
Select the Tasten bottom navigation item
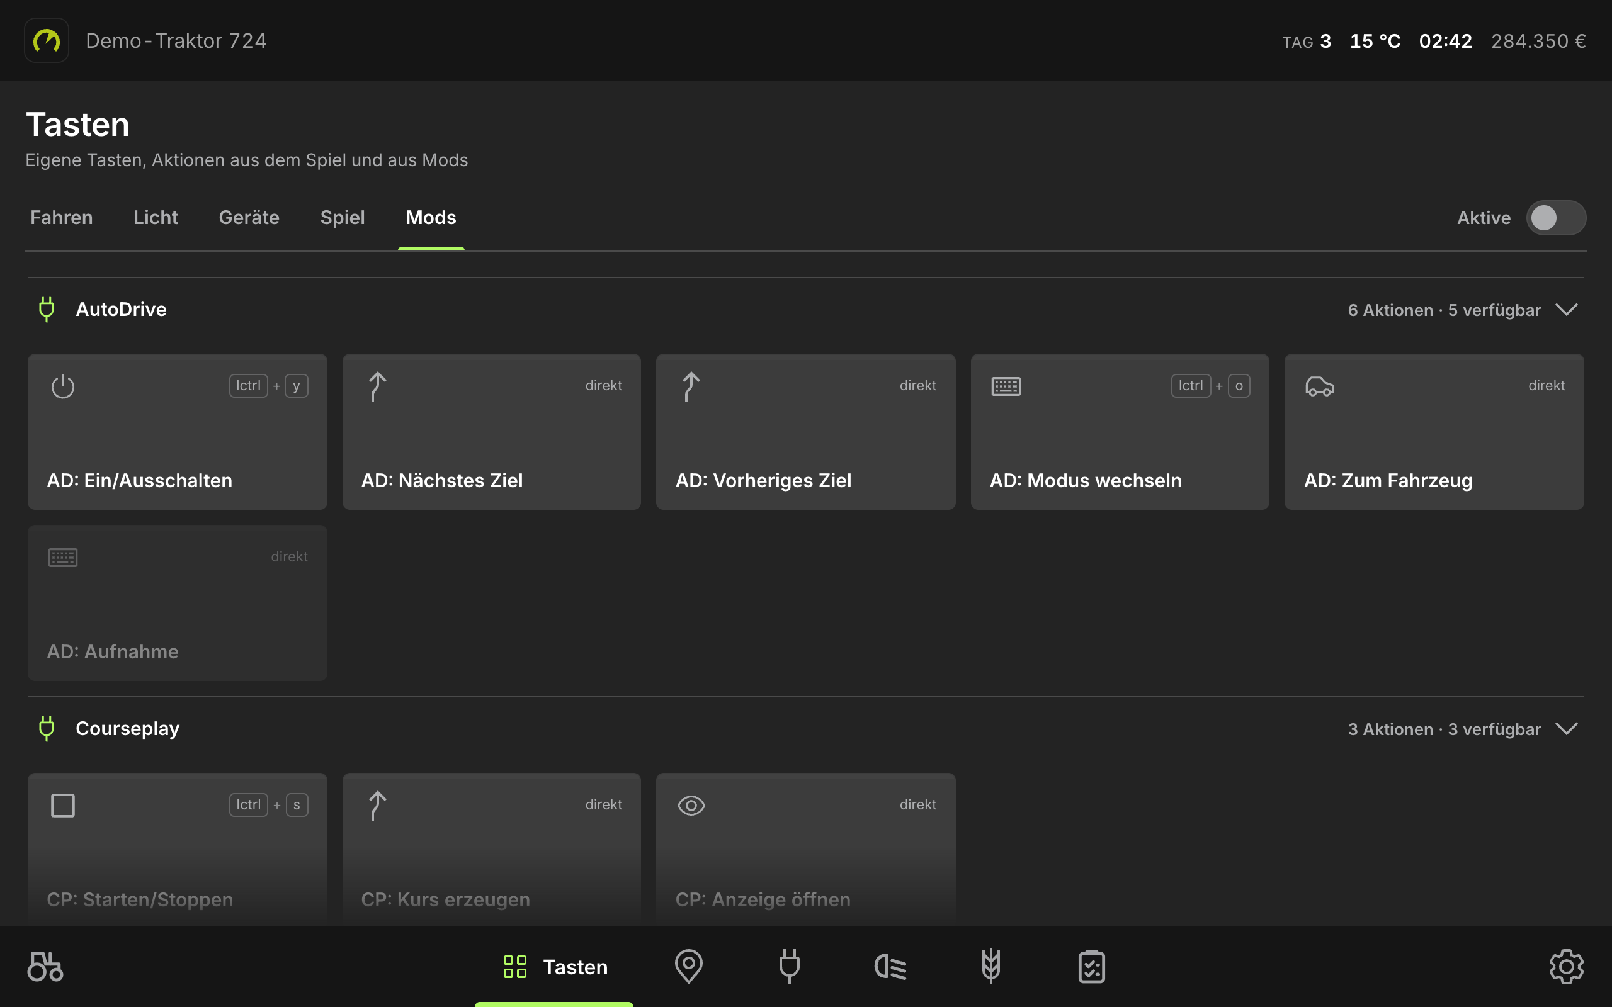[554, 966]
